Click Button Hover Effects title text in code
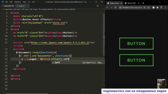Image resolution: width=168 pixels, height=94 pixels. pos(36,19)
